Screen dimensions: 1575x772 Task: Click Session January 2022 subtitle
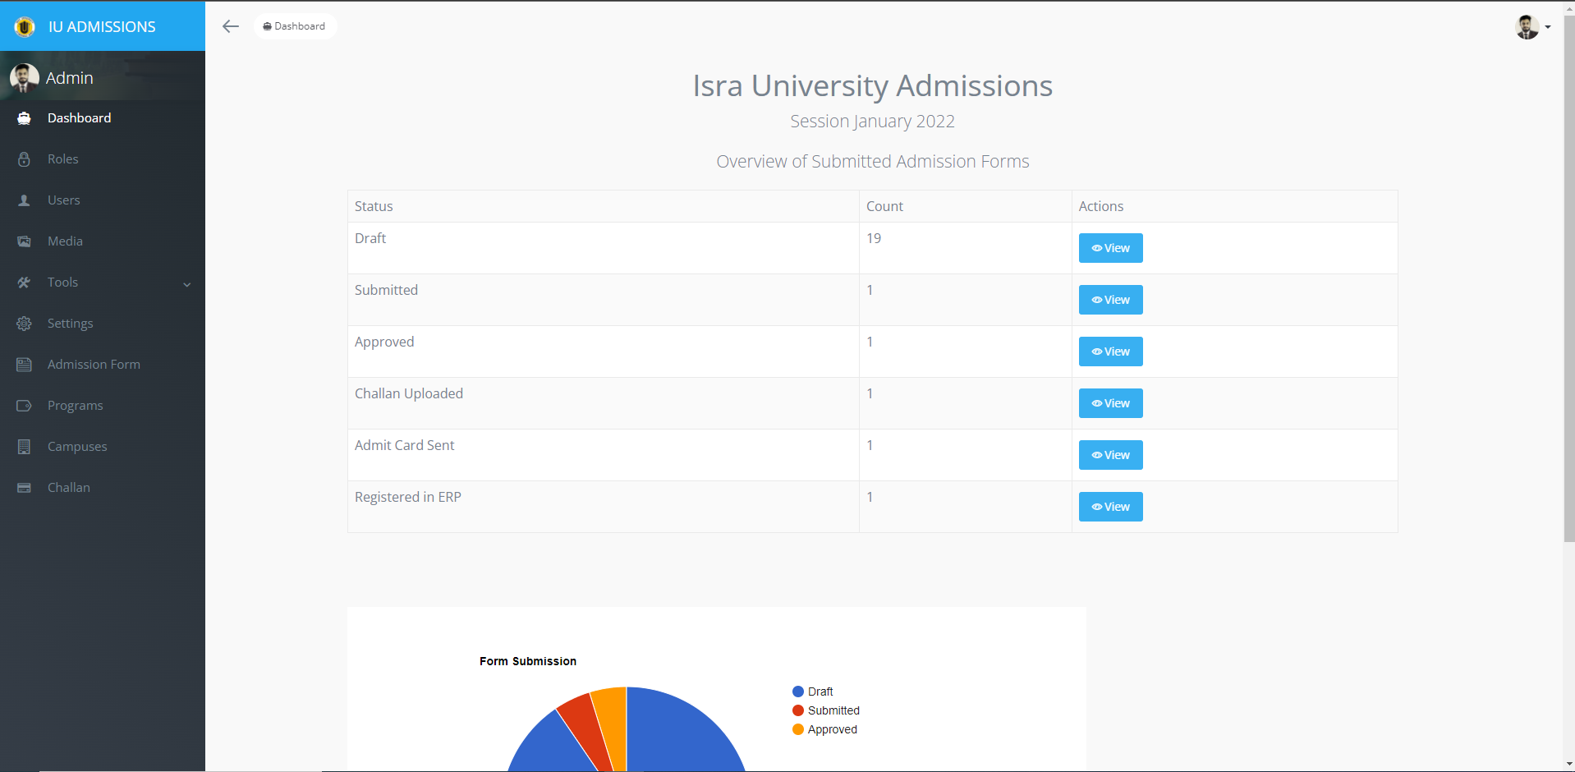[872, 122]
